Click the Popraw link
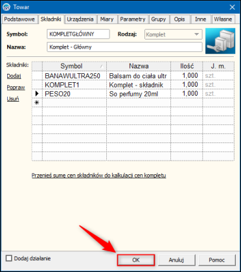The height and width of the screenshot is (272, 241). pyautogui.click(x=16, y=87)
